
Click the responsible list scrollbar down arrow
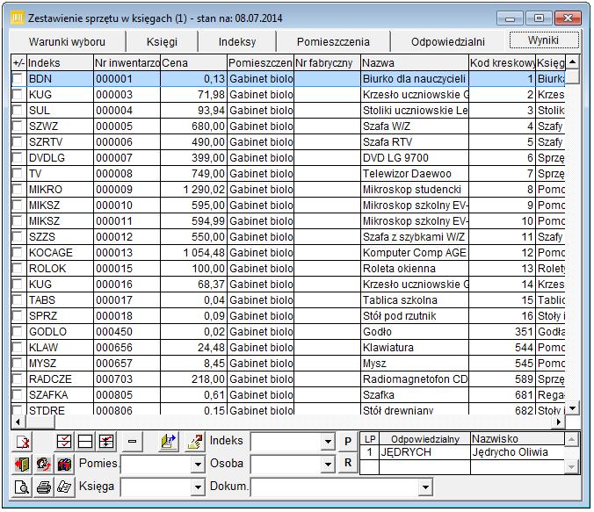571,467
